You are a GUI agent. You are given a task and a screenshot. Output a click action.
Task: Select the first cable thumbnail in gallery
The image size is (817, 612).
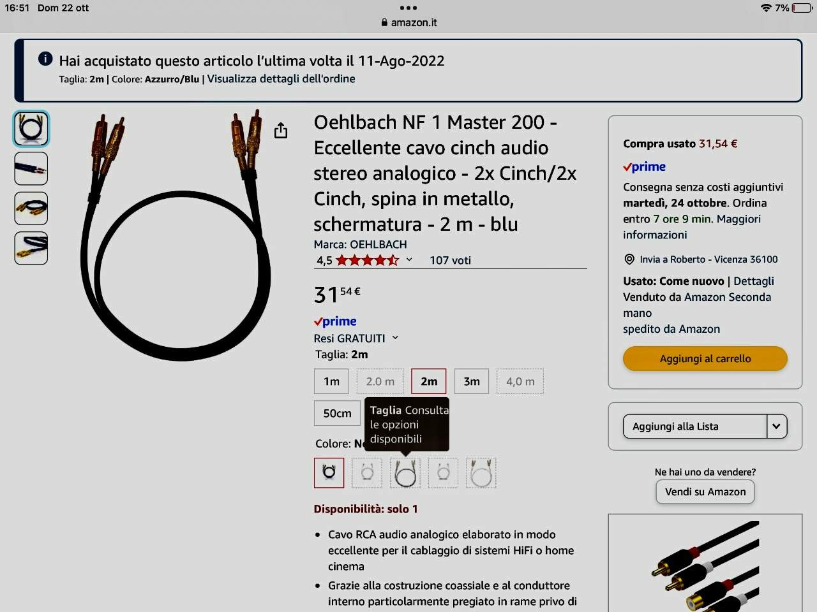pos(31,128)
